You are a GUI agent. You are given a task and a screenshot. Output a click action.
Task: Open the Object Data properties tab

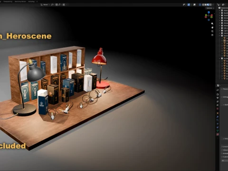(x=218, y=131)
